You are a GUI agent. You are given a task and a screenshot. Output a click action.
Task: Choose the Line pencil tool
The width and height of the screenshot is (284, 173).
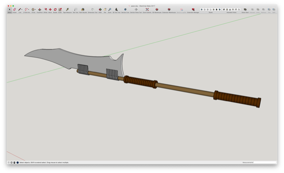19,10
